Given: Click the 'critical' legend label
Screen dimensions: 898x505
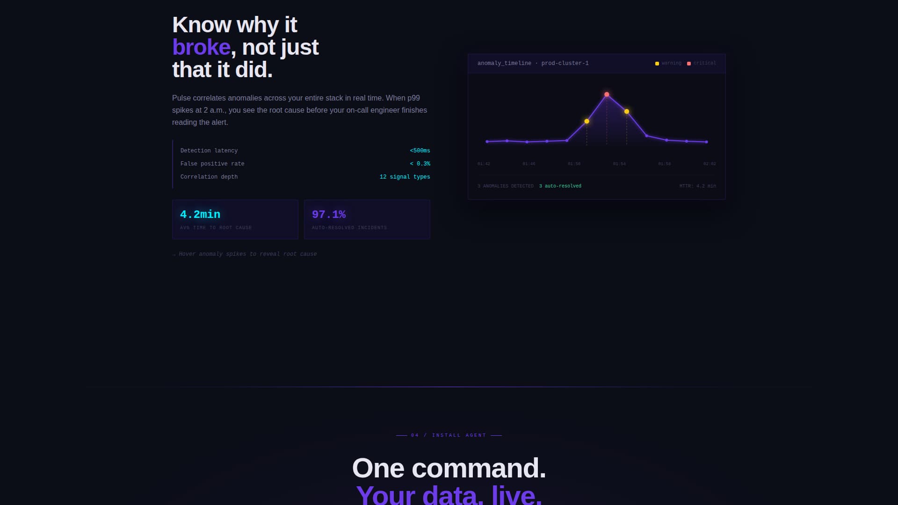Looking at the screenshot, I should (704, 63).
